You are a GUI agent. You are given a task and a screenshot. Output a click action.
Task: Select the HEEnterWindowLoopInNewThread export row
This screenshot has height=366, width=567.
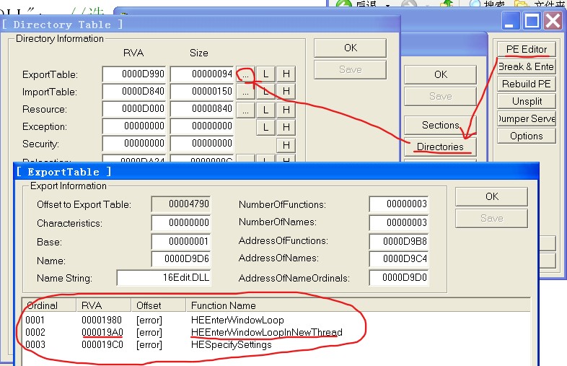(x=266, y=332)
